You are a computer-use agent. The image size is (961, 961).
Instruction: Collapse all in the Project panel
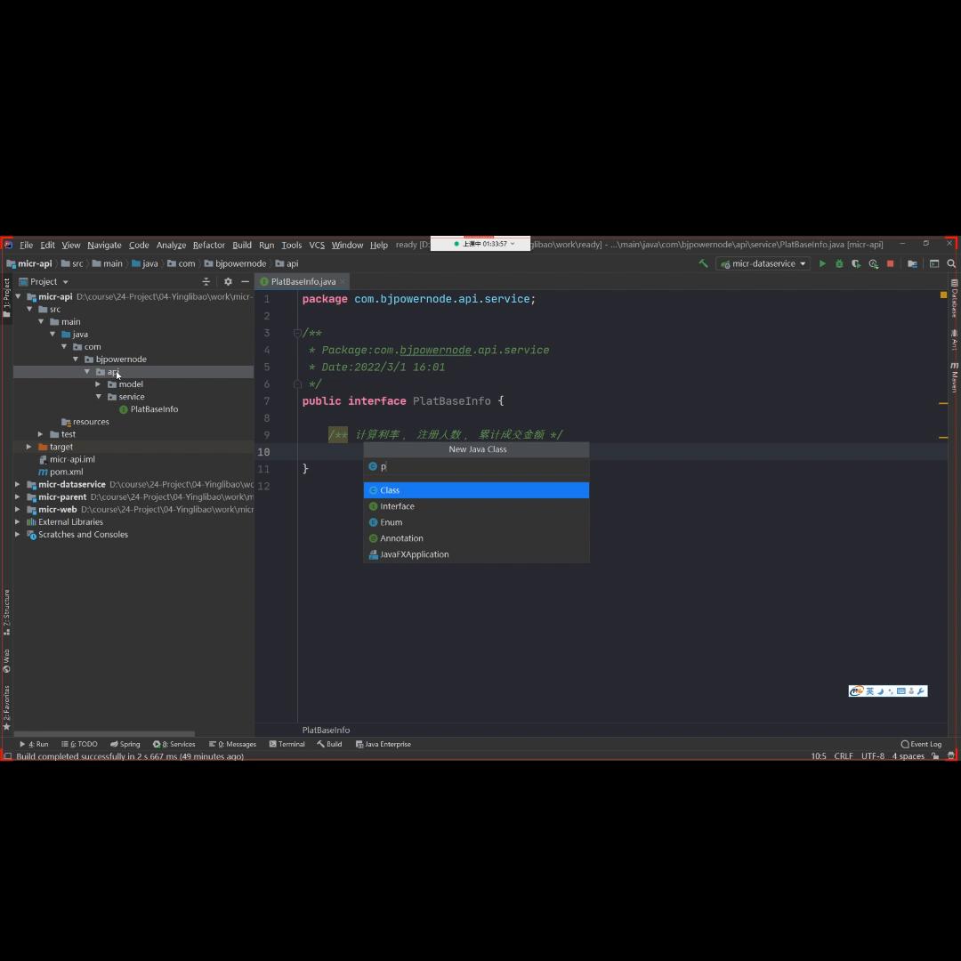point(206,281)
